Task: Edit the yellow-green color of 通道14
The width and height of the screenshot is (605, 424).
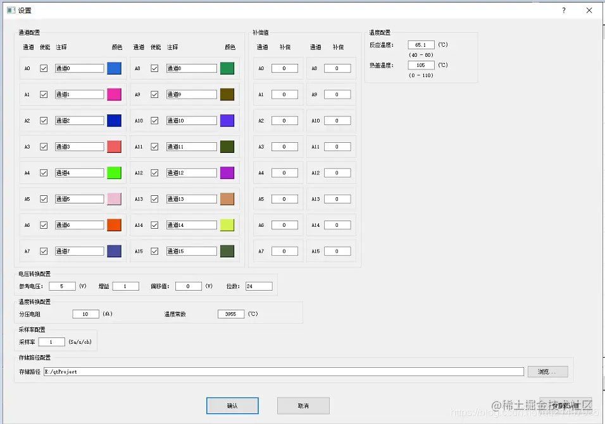Action: [227, 224]
